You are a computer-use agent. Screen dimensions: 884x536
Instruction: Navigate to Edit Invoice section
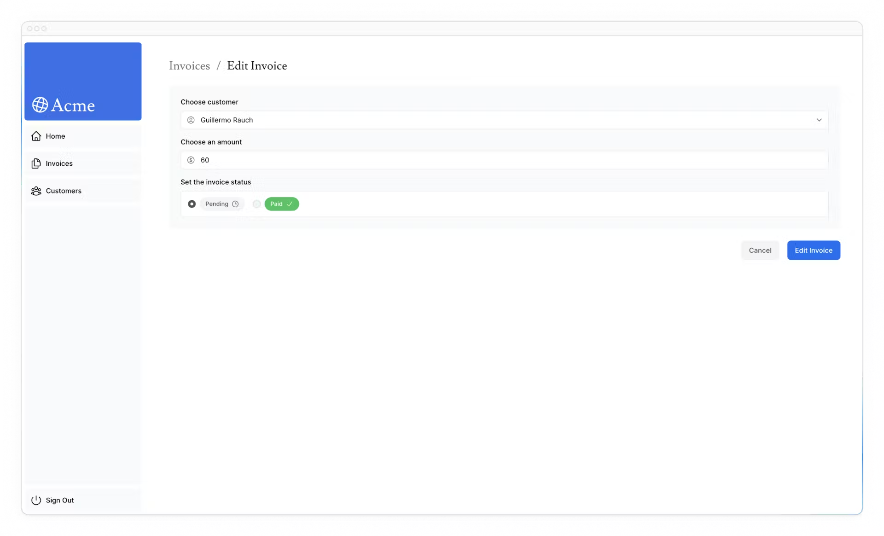(257, 66)
